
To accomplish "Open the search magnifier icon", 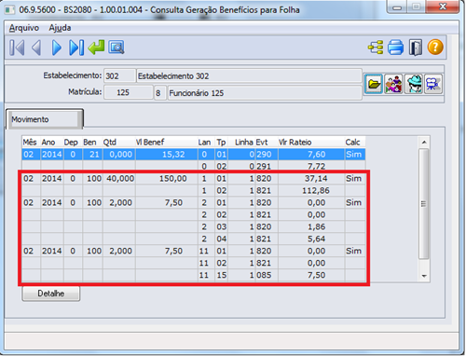I will click(116, 48).
